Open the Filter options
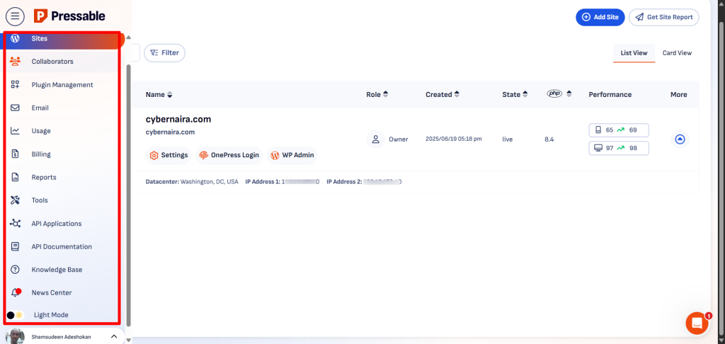This screenshot has width=725, height=344. (x=164, y=52)
